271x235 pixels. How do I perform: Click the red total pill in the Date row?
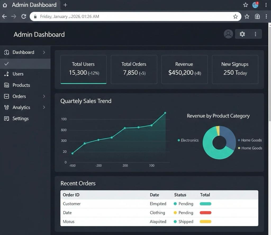(206, 213)
